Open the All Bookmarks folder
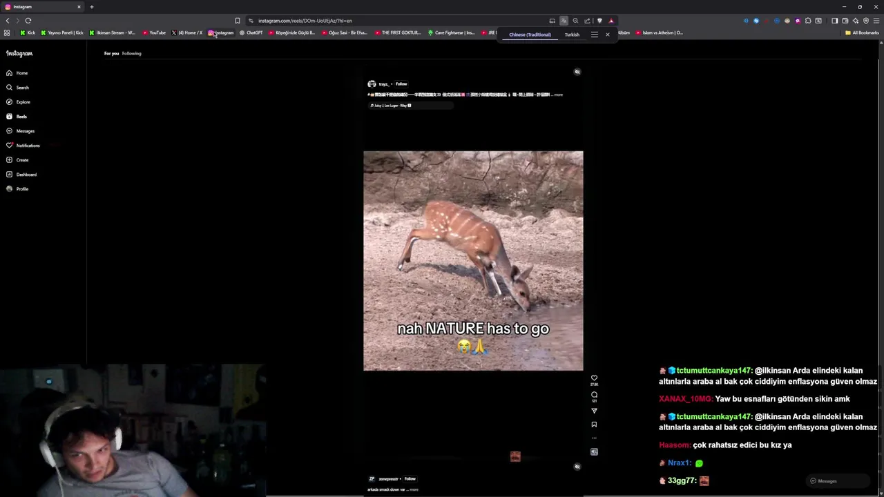The height and width of the screenshot is (497, 884). pos(862,32)
